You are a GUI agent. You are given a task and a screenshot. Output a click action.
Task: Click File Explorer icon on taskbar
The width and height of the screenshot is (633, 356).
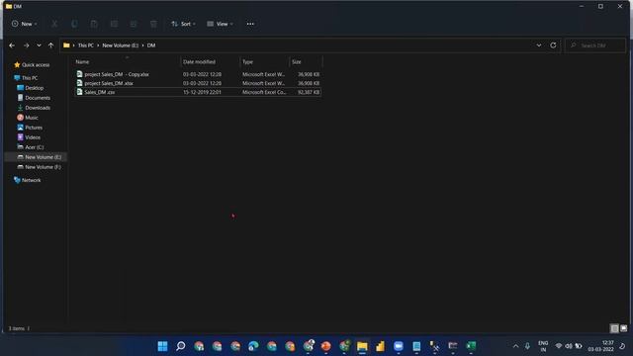362,346
